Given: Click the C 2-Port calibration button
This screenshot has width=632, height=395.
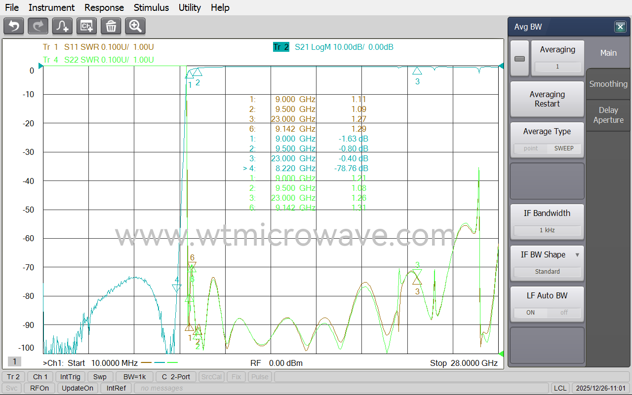Looking at the screenshot, I should click(176, 377).
